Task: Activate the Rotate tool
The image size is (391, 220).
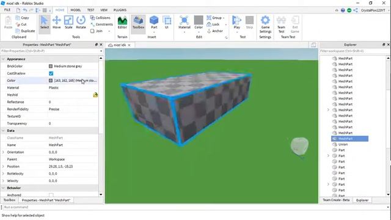Action: (81, 22)
